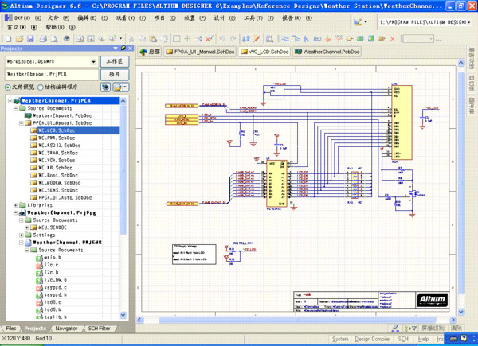Click the Open document folder icon
Viewport: 478px width, 346px height.
19,38
